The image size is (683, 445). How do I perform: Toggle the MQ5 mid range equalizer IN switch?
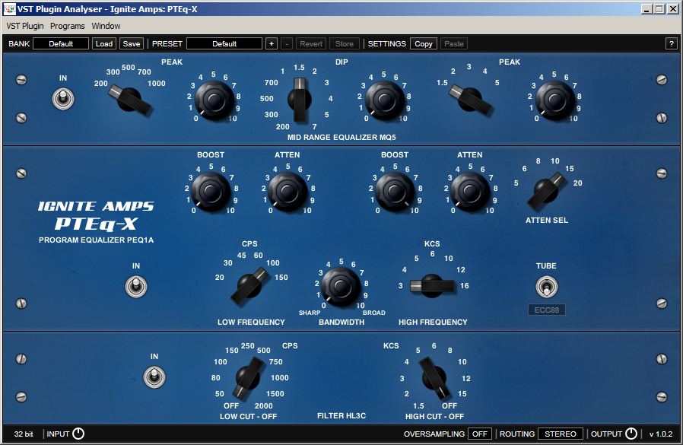pyautogui.click(x=63, y=98)
